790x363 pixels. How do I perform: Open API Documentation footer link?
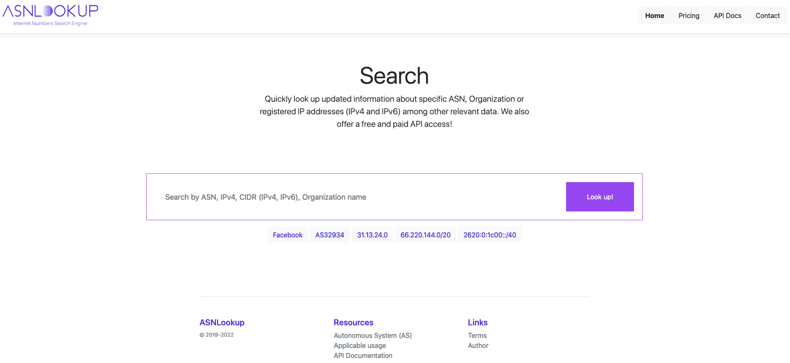coord(363,355)
